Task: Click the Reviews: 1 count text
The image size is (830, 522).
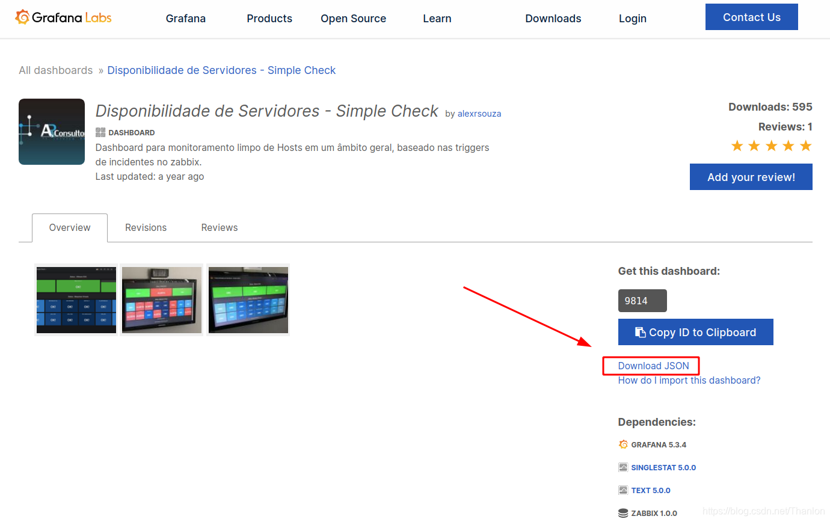Action: [x=785, y=127]
